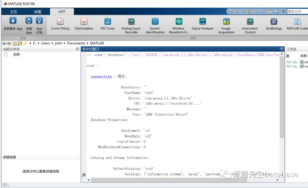This screenshot has height=188, width=308.
Task: Click the Undo arrow icon
Action: (257, 11)
